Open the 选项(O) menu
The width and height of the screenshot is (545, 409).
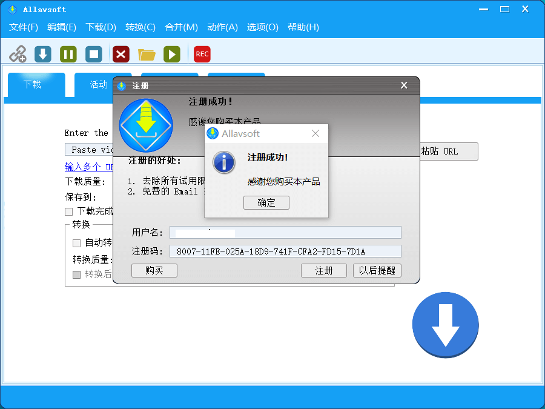262,27
